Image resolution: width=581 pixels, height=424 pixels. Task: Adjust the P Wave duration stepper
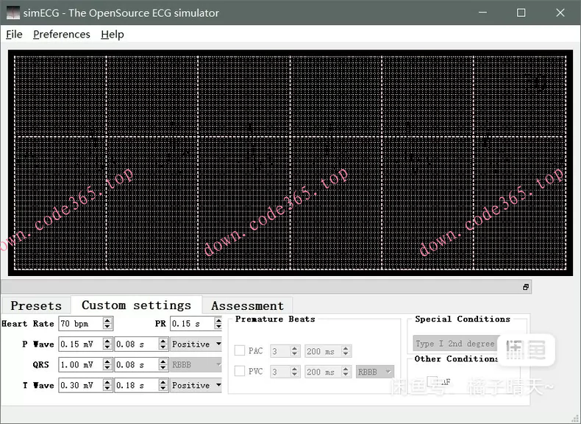[x=163, y=344]
